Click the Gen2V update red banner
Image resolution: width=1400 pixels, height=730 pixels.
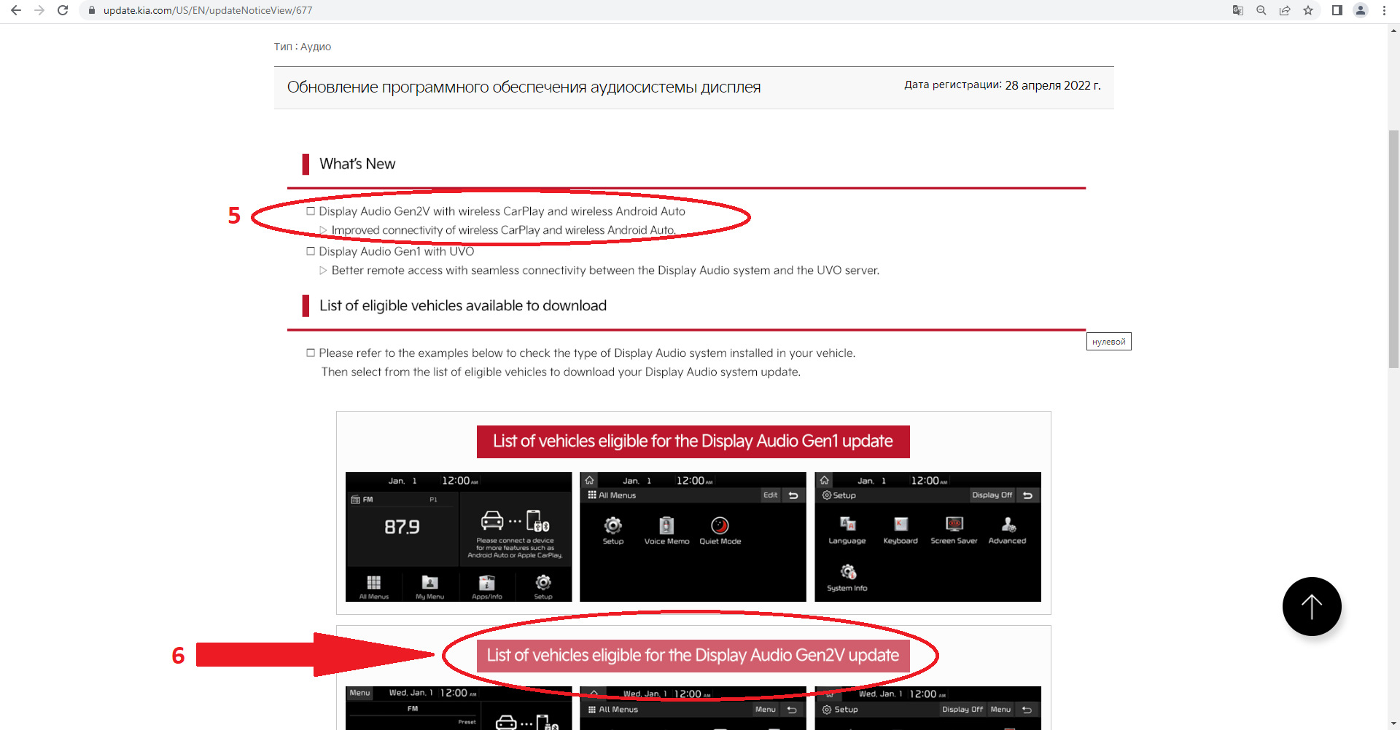(x=693, y=656)
